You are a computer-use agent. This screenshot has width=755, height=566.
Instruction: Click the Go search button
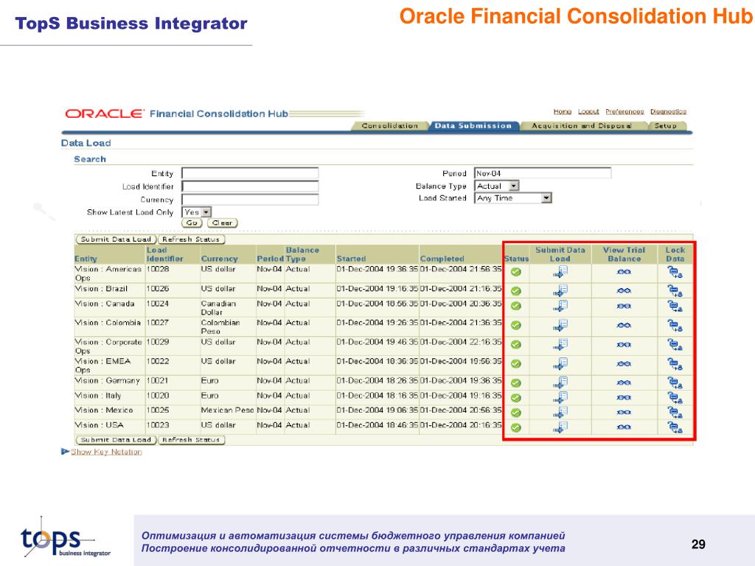coord(192,223)
